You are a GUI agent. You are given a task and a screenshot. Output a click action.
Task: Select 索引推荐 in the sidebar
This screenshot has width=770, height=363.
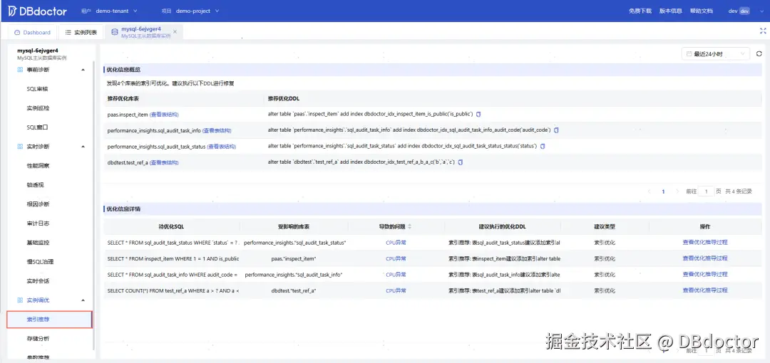(x=49, y=320)
